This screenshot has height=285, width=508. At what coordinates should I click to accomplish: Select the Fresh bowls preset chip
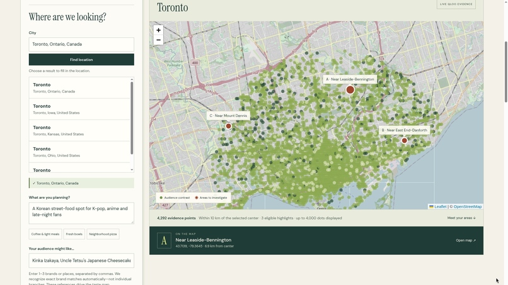point(74,234)
